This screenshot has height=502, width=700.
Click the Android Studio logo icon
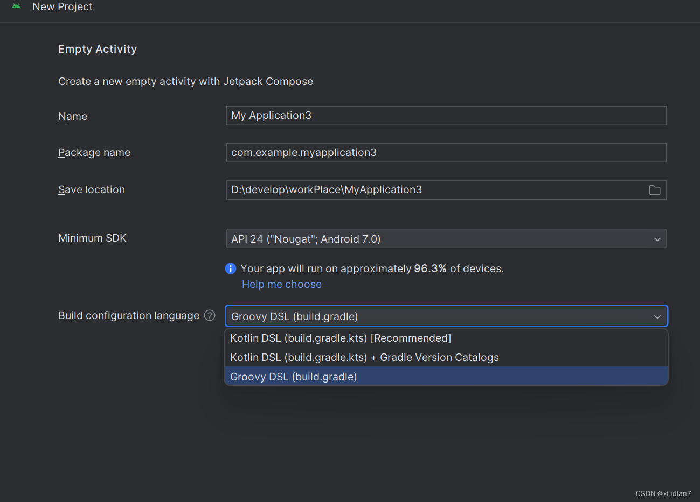click(16, 6)
